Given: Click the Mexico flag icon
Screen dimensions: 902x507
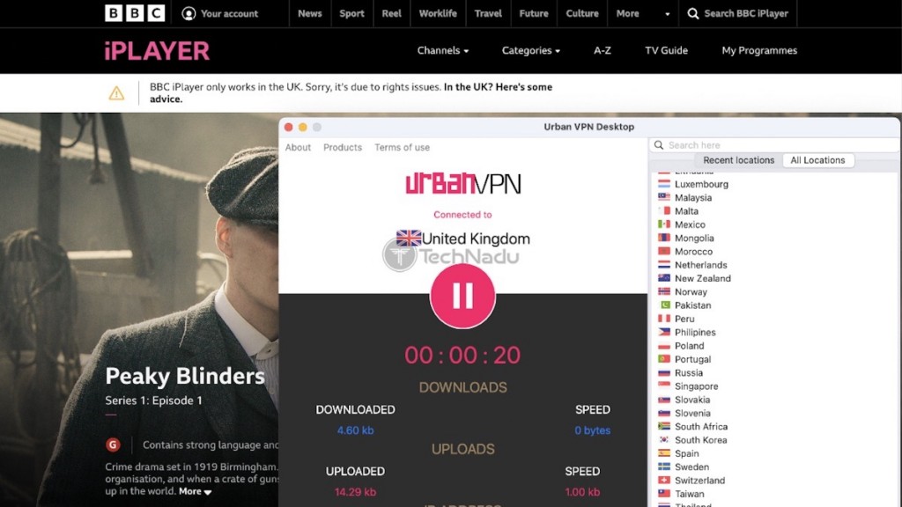Looking at the screenshot, I should point(664,224).
